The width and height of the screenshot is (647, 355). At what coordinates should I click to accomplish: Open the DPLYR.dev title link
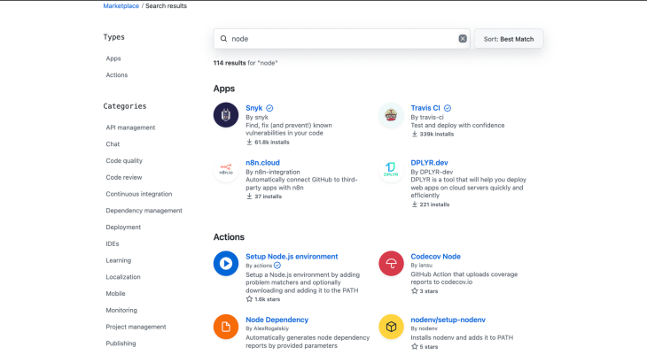(x=429, y=163)
